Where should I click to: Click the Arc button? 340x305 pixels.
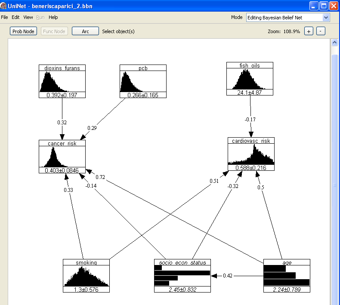(85, 31)
